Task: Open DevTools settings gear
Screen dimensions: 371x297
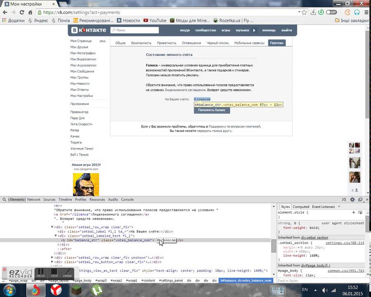Action: coord(352,200)
